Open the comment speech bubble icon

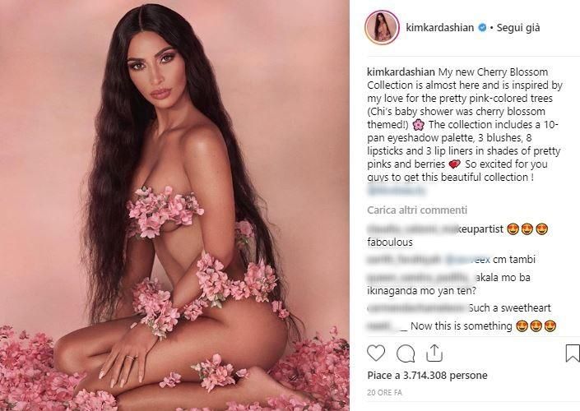click(x=406, y=353)
